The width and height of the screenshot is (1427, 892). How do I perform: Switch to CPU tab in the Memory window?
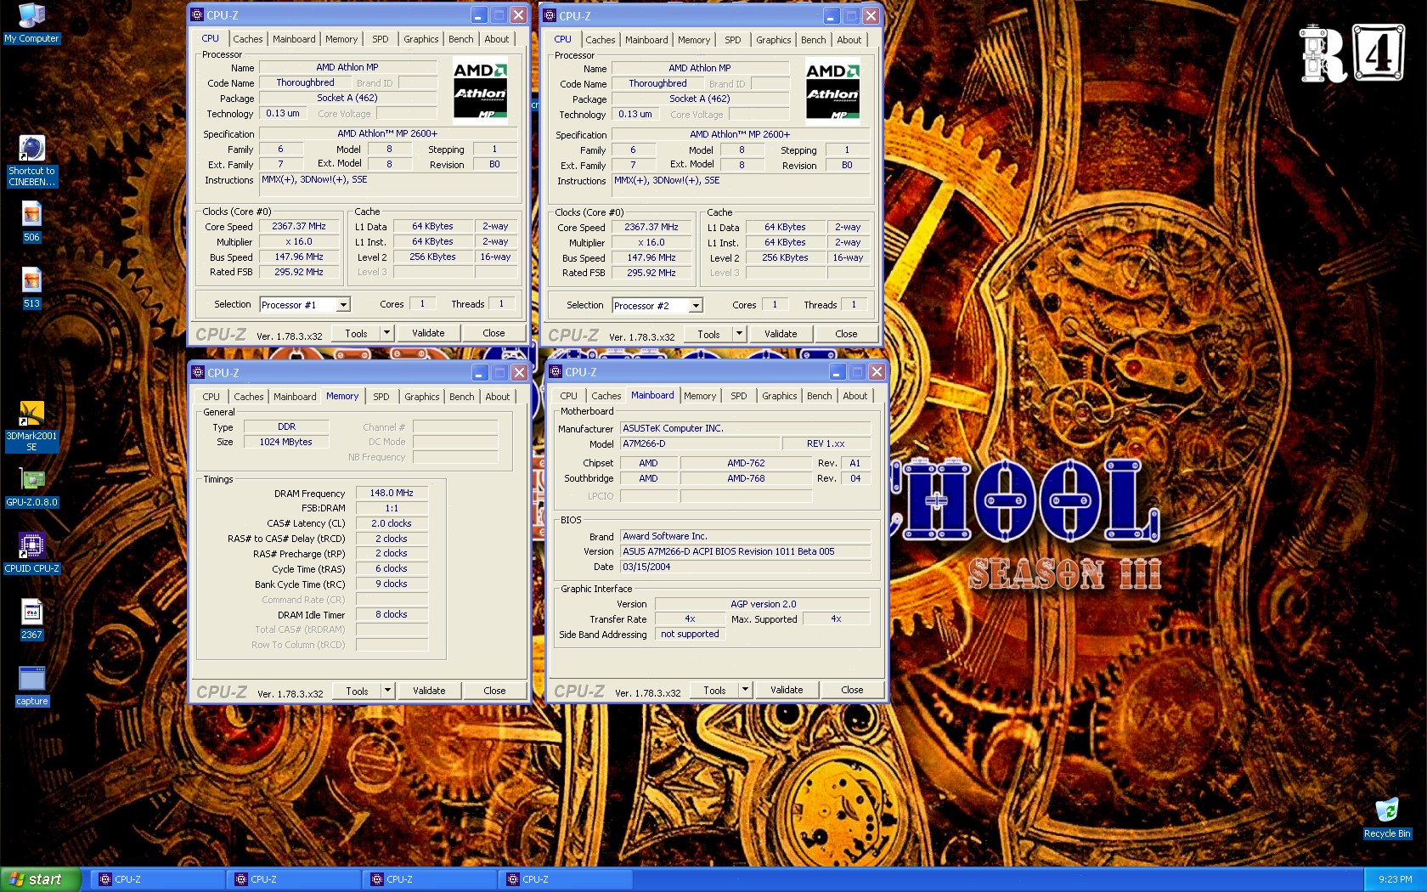pos(212,397)
